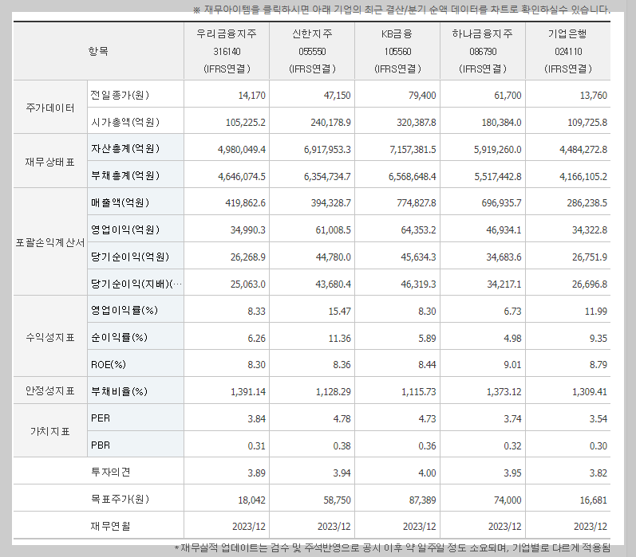Click the 주가데이터 category cell
Screen dimensions: 636x557
[50, 108]
